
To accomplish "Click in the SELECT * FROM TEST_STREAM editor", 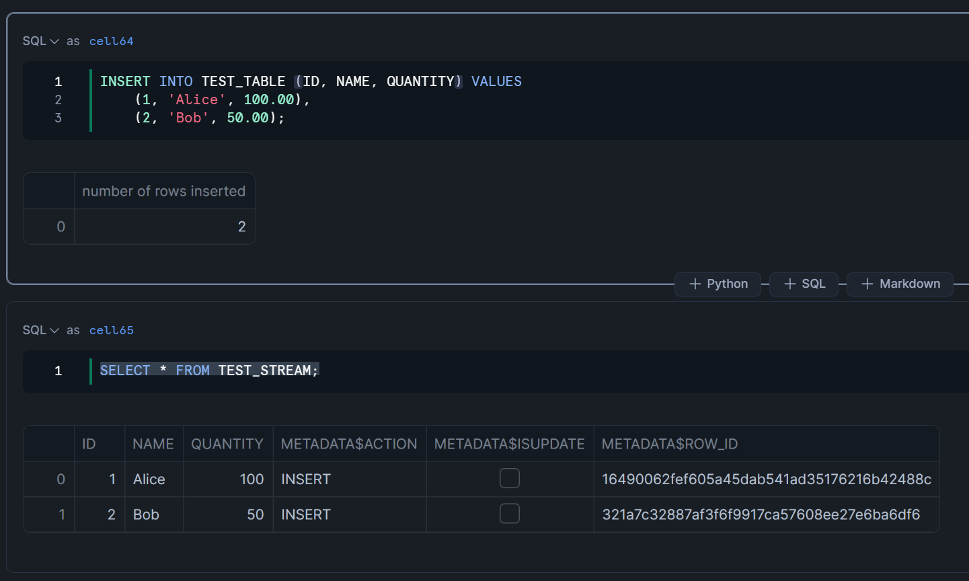I will point(209,371).
